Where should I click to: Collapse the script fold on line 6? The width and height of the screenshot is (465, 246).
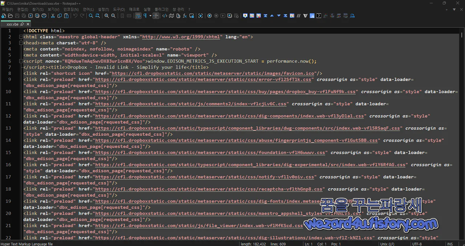[20, 61]
